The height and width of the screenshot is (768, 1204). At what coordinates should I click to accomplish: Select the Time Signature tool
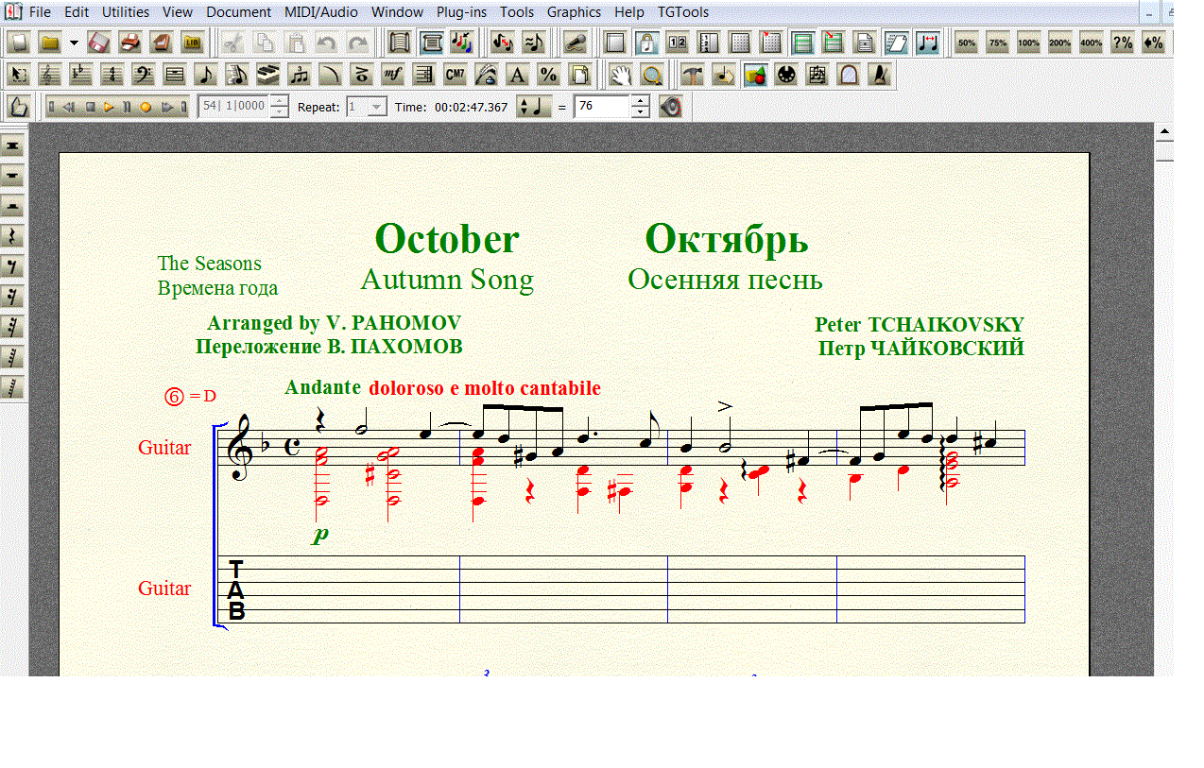(112, 75)
